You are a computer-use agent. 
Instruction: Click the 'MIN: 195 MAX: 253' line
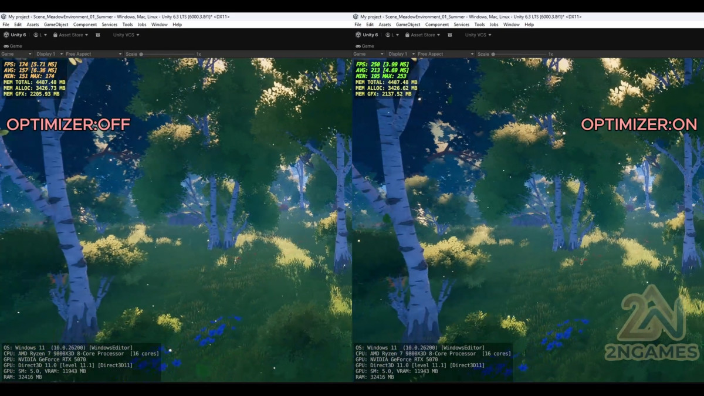pyautogui.click(x=381, y=76)
